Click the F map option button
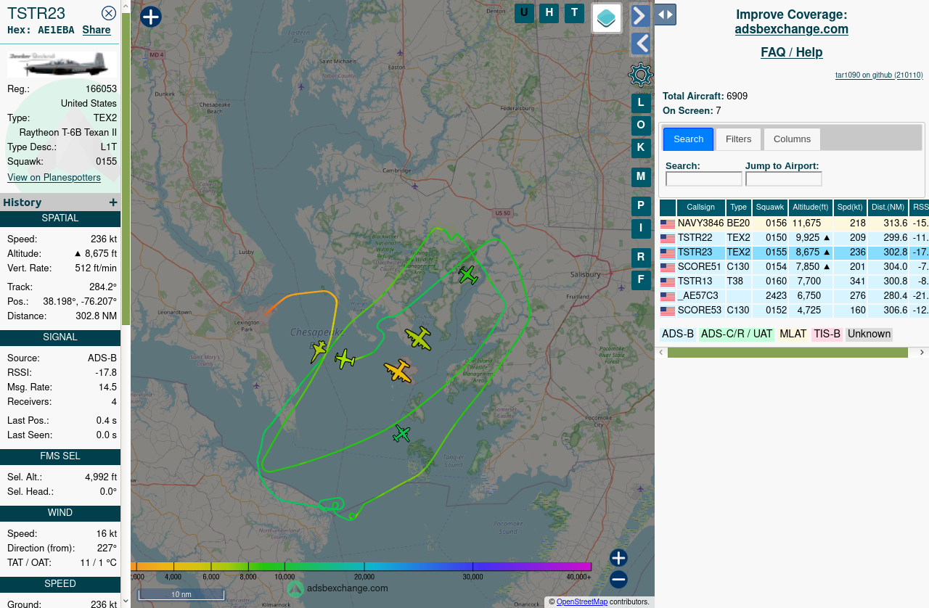Viewport: 929px width, 608px height. 641,280
